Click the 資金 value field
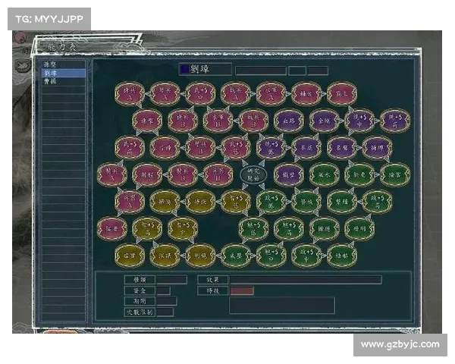Image resolution: width=455 pixels, height=364 pixels. (x=163, y=290)
